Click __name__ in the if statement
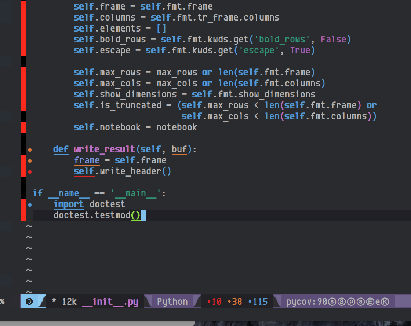Screen dimensions: 411x326 pyautogui.click(x=69, y=193)
